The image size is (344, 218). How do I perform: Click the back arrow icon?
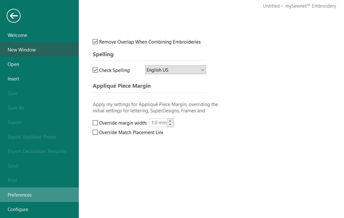tap(14, 16)
